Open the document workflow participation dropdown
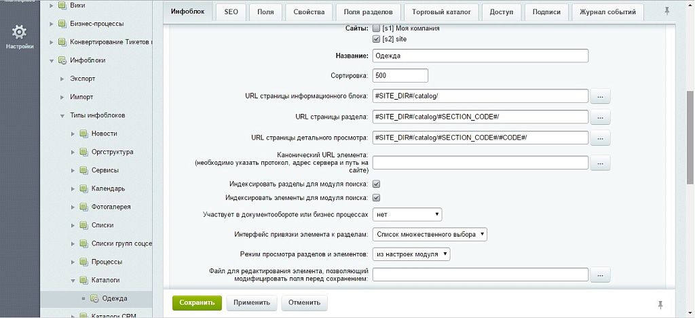Viewport: 695px width, 318px height. tap(407, 215)
